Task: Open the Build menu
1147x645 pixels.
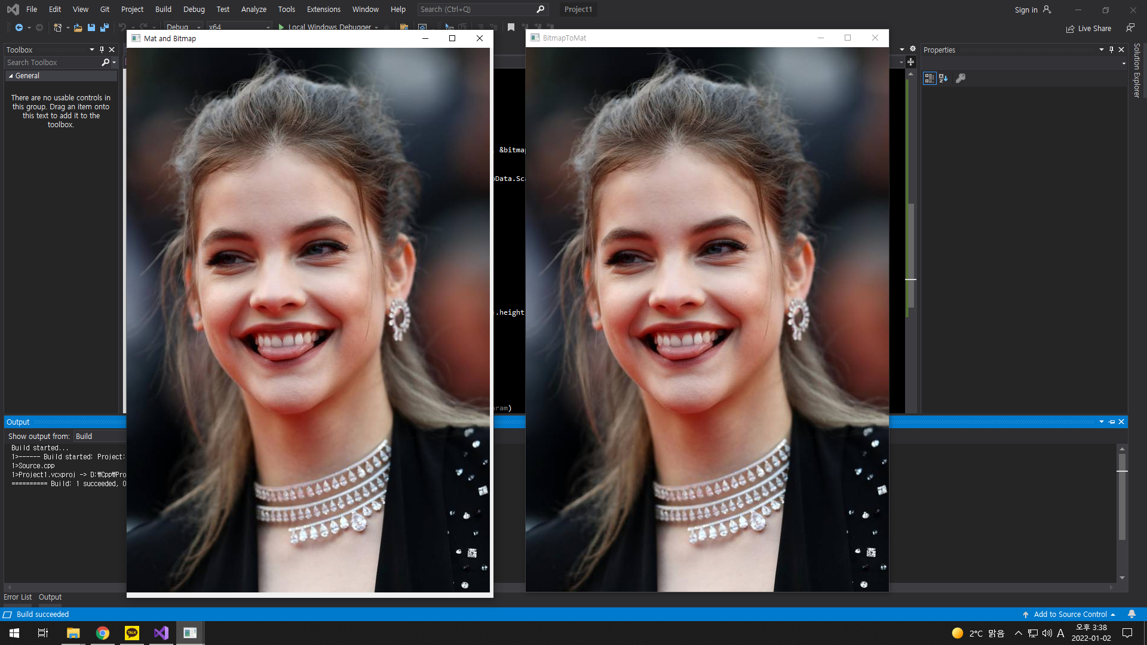Action: (162, 9)
